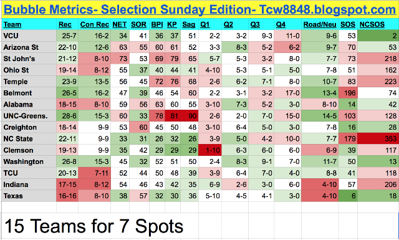Click the KP column header
This screenshot has height=240, width=399.
tap(172, 24)
